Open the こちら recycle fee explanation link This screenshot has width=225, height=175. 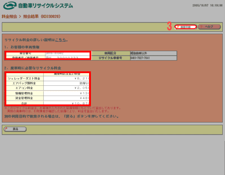pyautogui.click(x=61, y=40)
